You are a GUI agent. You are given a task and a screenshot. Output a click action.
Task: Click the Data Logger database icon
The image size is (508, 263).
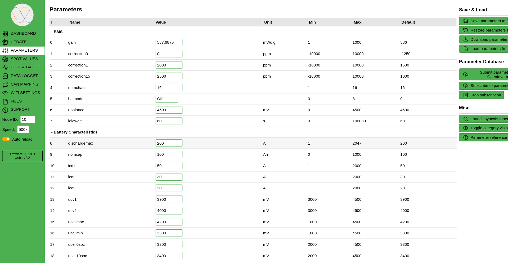(x=5, y=76)
